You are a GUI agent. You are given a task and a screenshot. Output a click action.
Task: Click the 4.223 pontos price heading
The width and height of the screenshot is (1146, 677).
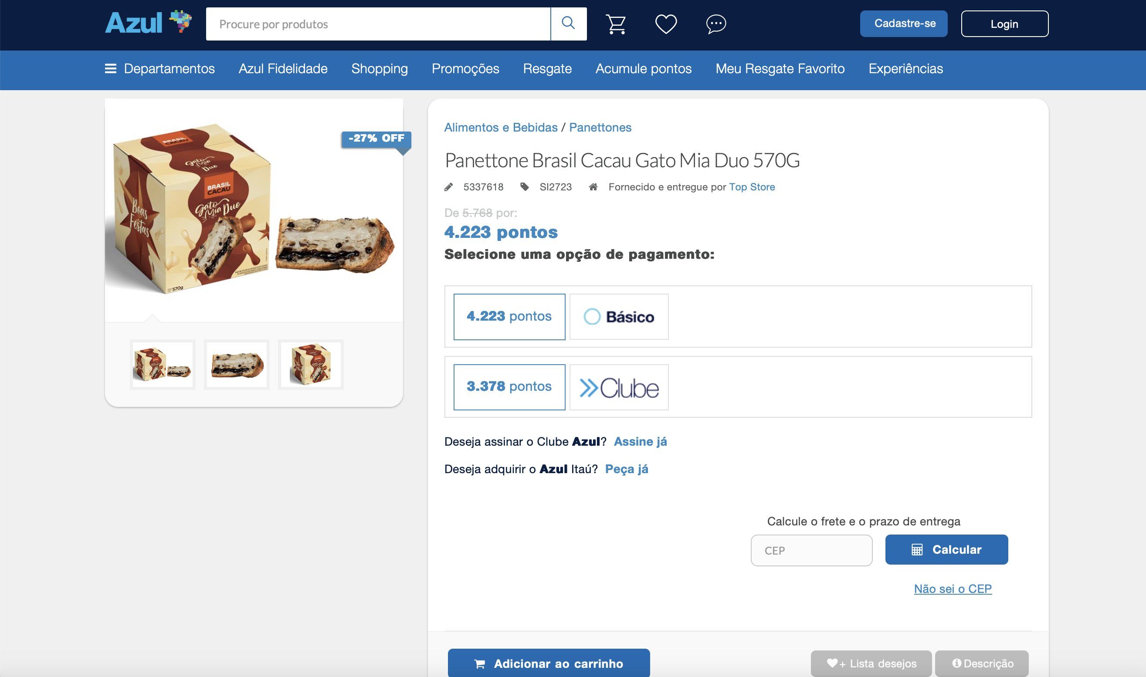coord(501,232)
